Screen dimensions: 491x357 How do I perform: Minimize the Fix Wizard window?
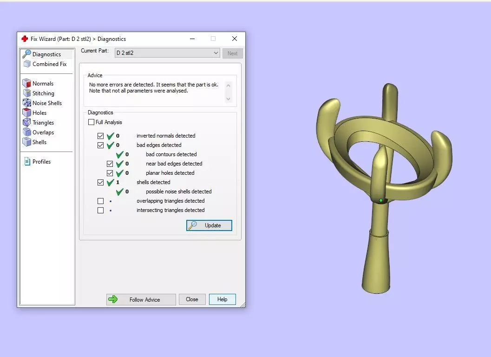(x=192, y=39)
